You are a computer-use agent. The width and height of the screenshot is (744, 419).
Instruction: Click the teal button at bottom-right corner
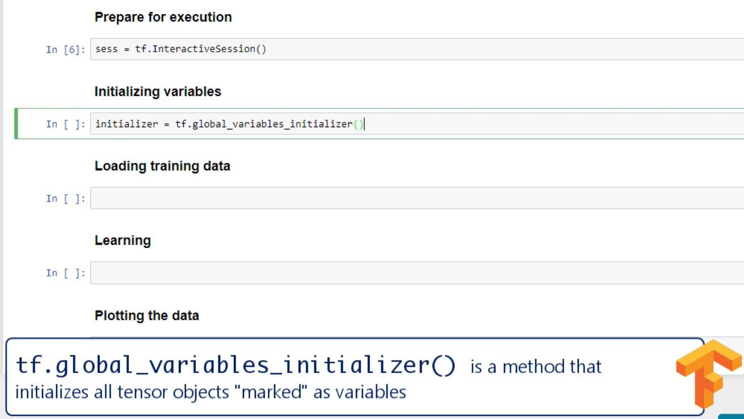tap(731, 416)
